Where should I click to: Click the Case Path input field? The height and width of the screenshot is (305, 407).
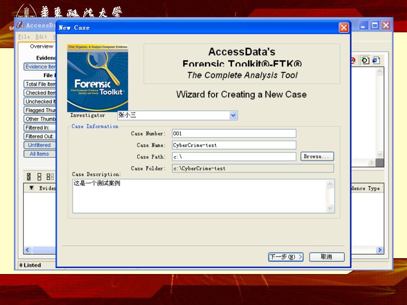[x=234, y=156]
